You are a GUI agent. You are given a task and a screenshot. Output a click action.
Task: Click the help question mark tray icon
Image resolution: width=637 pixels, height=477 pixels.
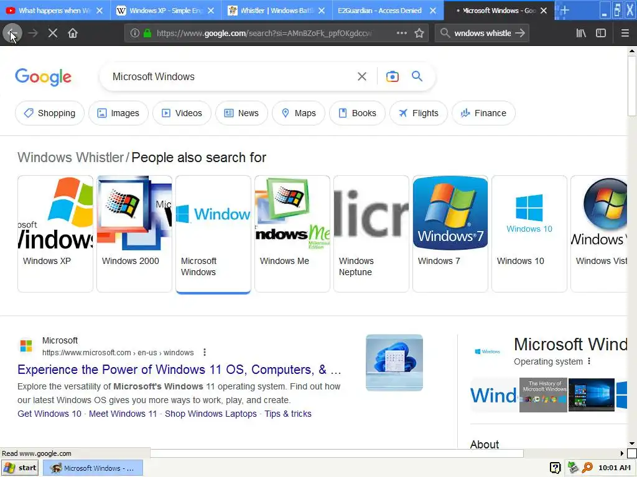[x=555, y=468]
